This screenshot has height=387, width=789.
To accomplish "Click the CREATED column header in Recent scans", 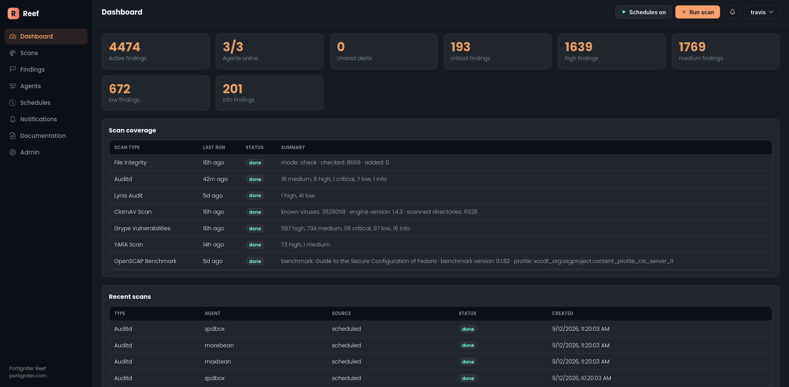I will [562, 313].
